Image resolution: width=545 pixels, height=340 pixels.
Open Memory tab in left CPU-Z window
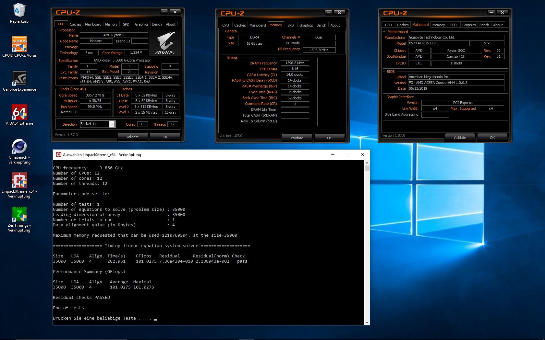pyautogui.click(x=111, y=24)
